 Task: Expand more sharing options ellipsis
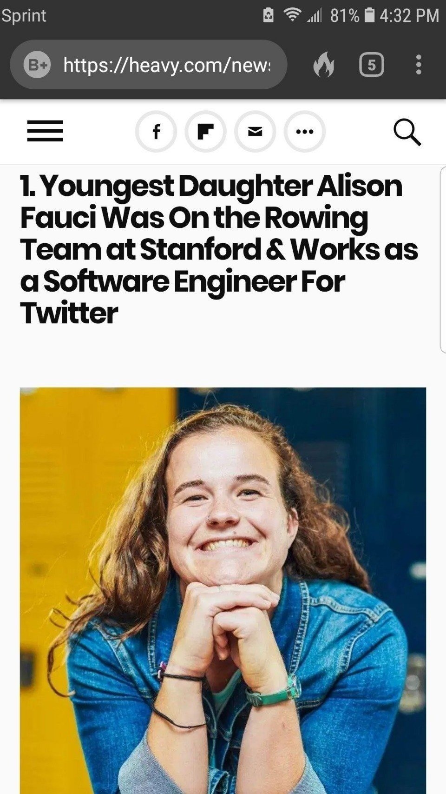[x=305, y=132]
